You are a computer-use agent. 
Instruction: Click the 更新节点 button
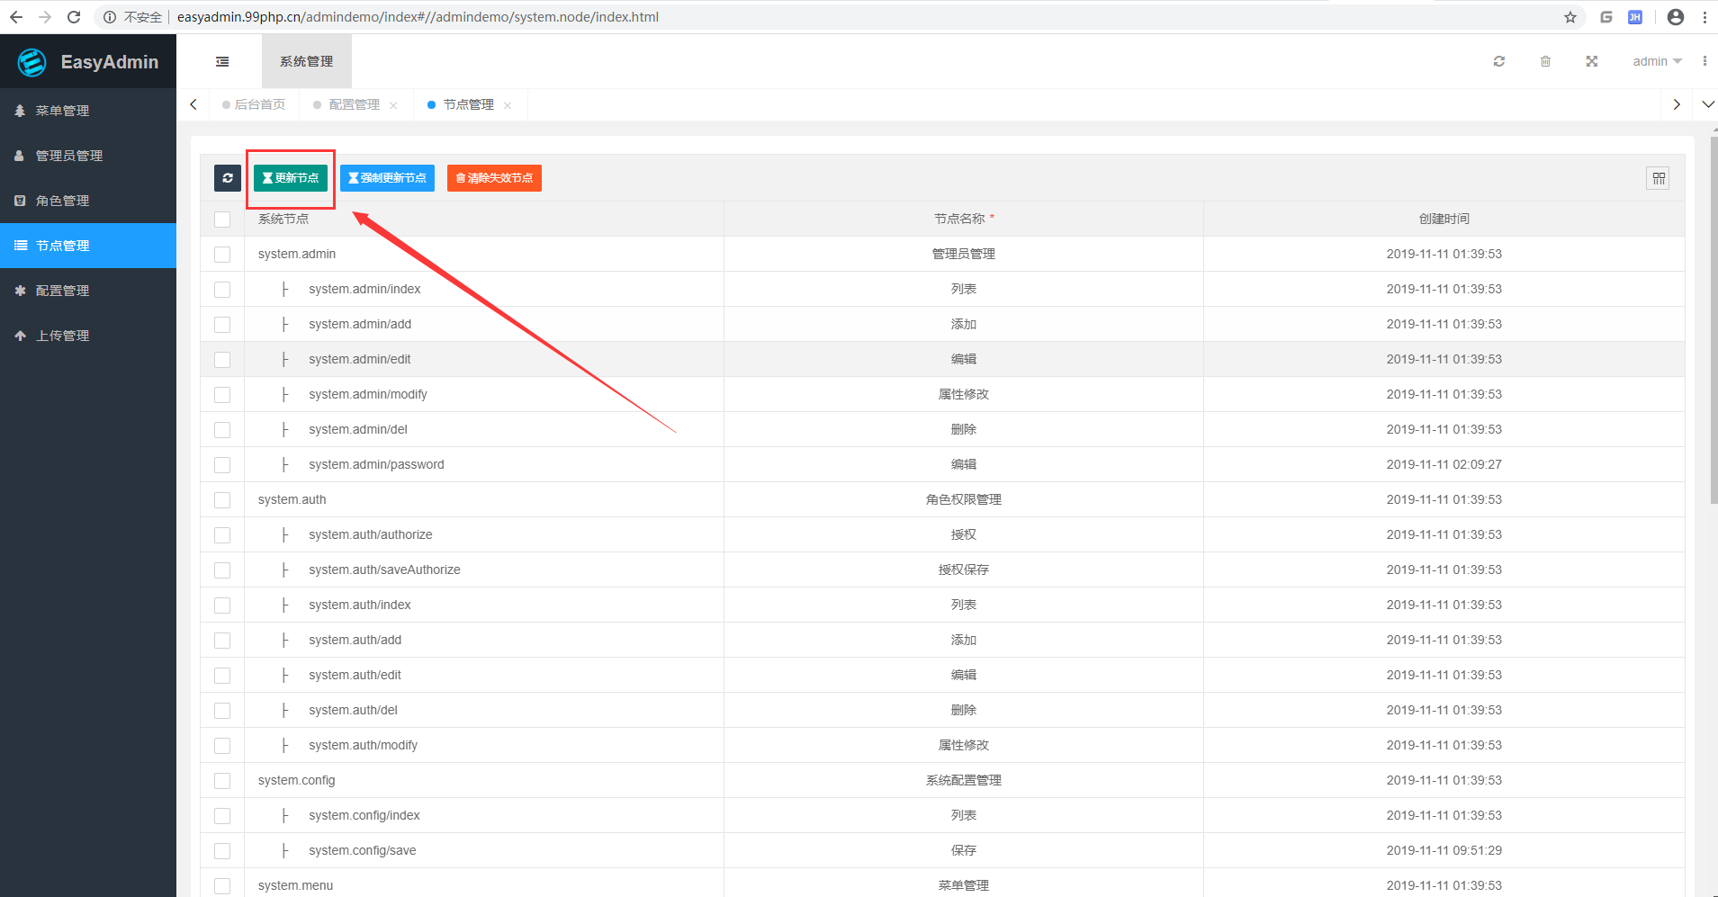(291, 178)
